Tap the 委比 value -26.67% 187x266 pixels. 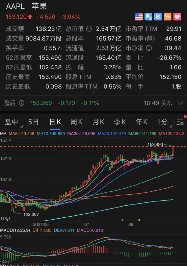click(169, 58)
